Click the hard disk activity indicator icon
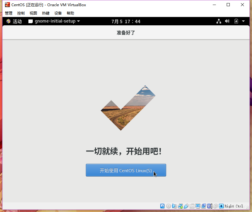The image size is (252, 212). pos(162,206)
